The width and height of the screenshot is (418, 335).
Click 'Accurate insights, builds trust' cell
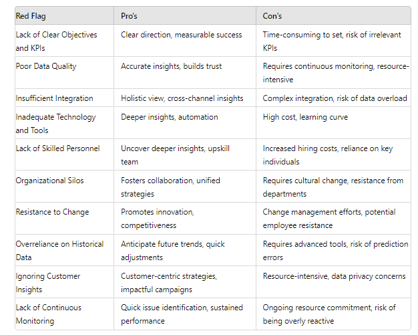tap(185, 73)
